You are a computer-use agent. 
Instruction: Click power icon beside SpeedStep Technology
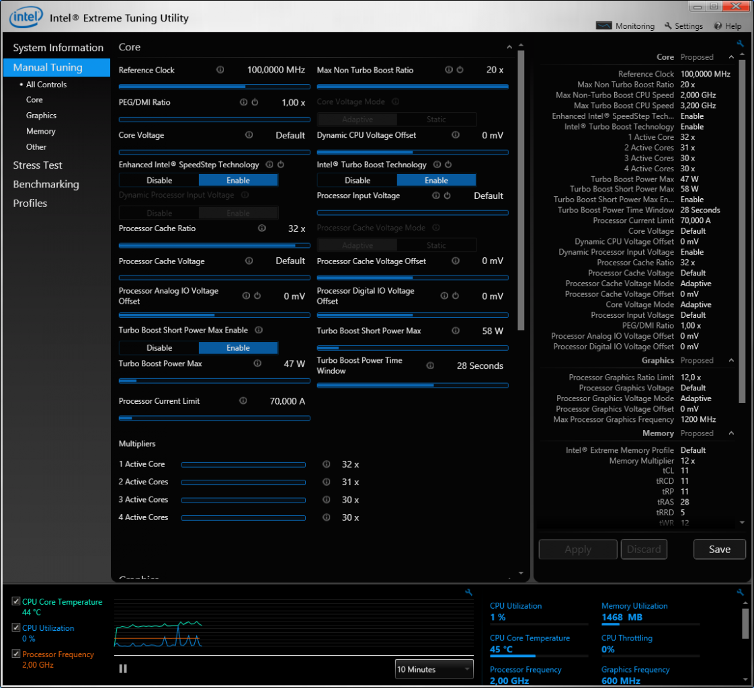(x=281, y=165)
